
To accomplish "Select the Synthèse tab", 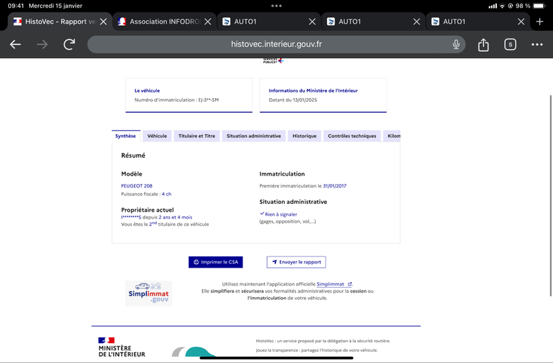I will tap(126, 136).
